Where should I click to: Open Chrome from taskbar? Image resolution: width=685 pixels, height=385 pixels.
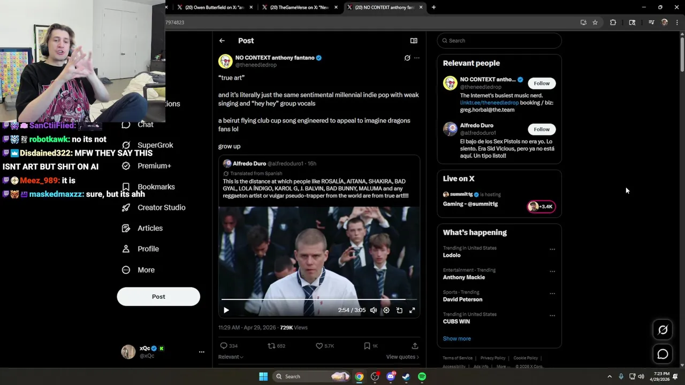click(x=359, y=376)
